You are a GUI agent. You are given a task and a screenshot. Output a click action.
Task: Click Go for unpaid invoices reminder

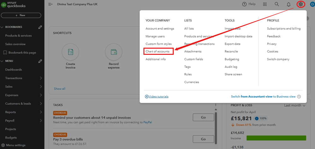point(203,117)
